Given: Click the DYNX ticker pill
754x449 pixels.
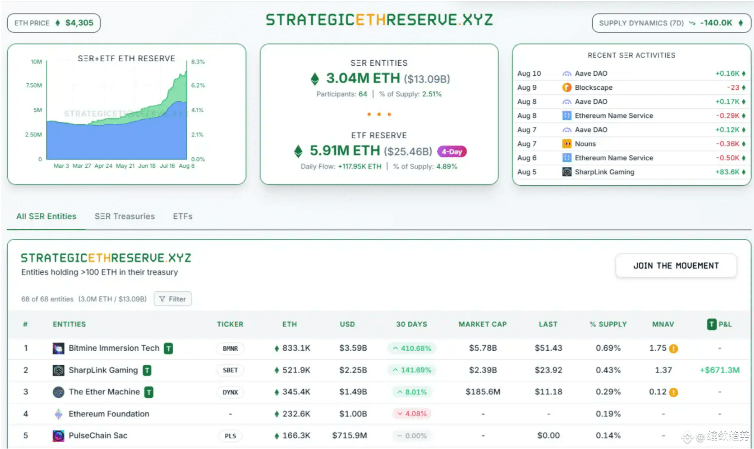Looking at the screenshot, I should click(x=230, y=392).
